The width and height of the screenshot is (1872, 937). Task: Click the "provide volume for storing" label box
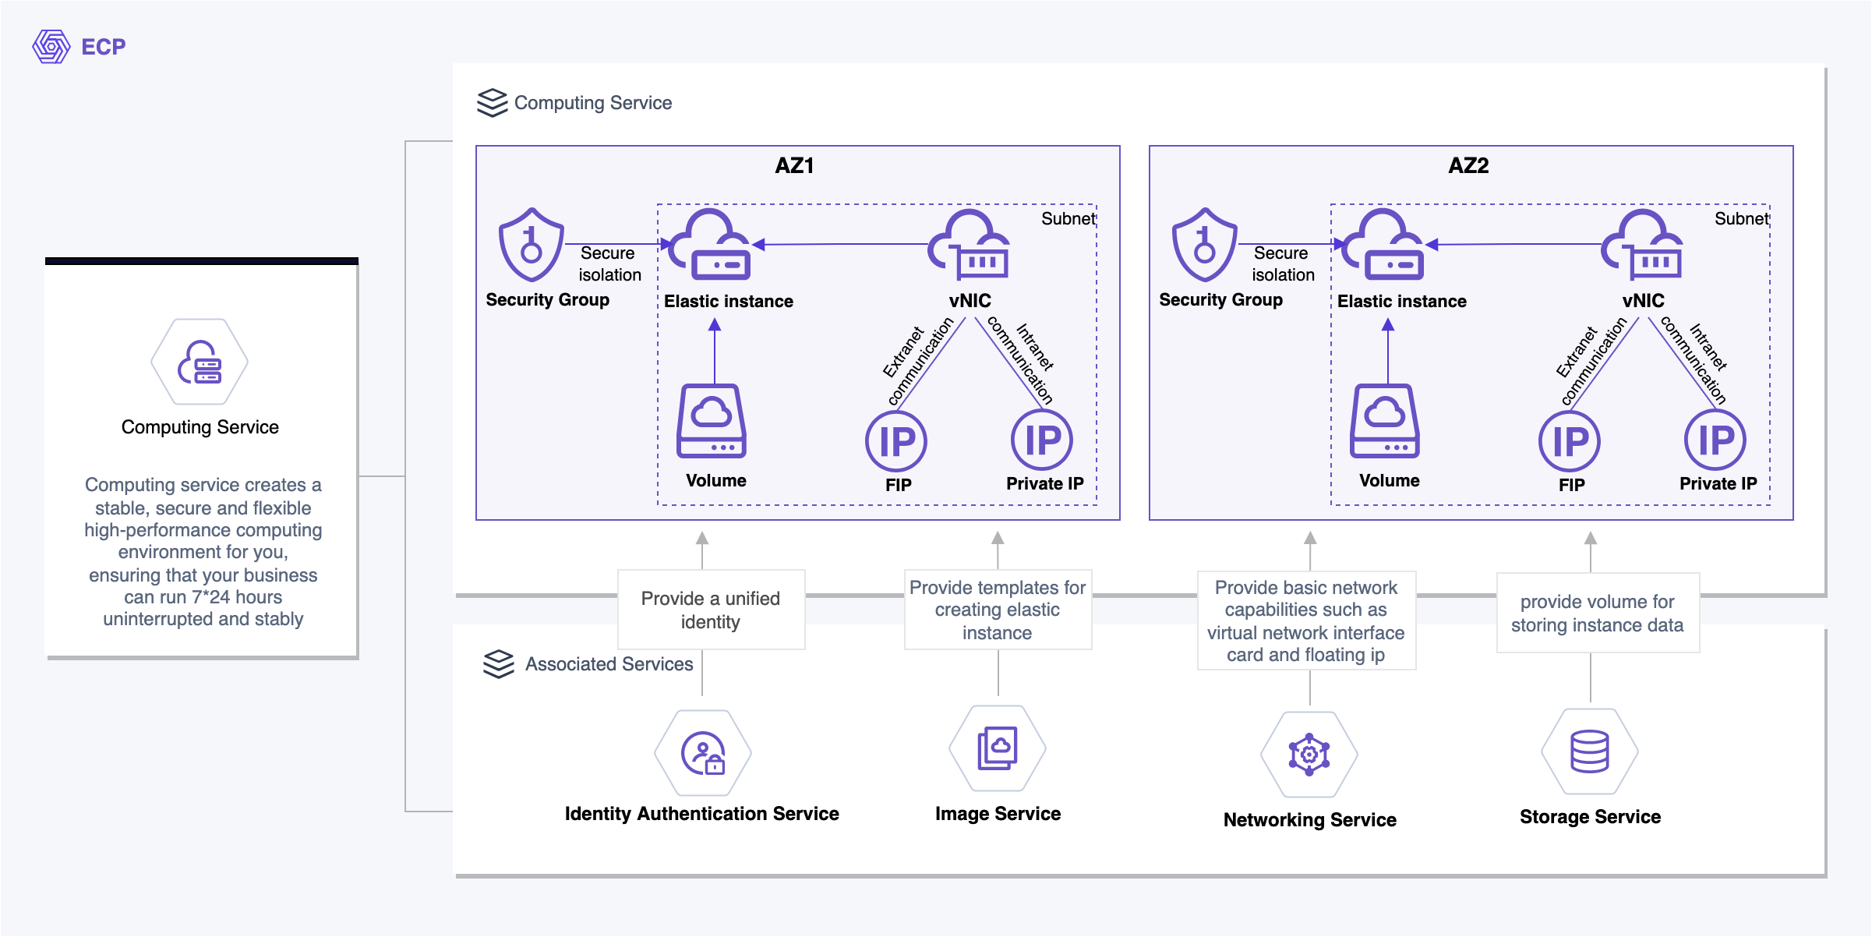(x=1597, y=613)
